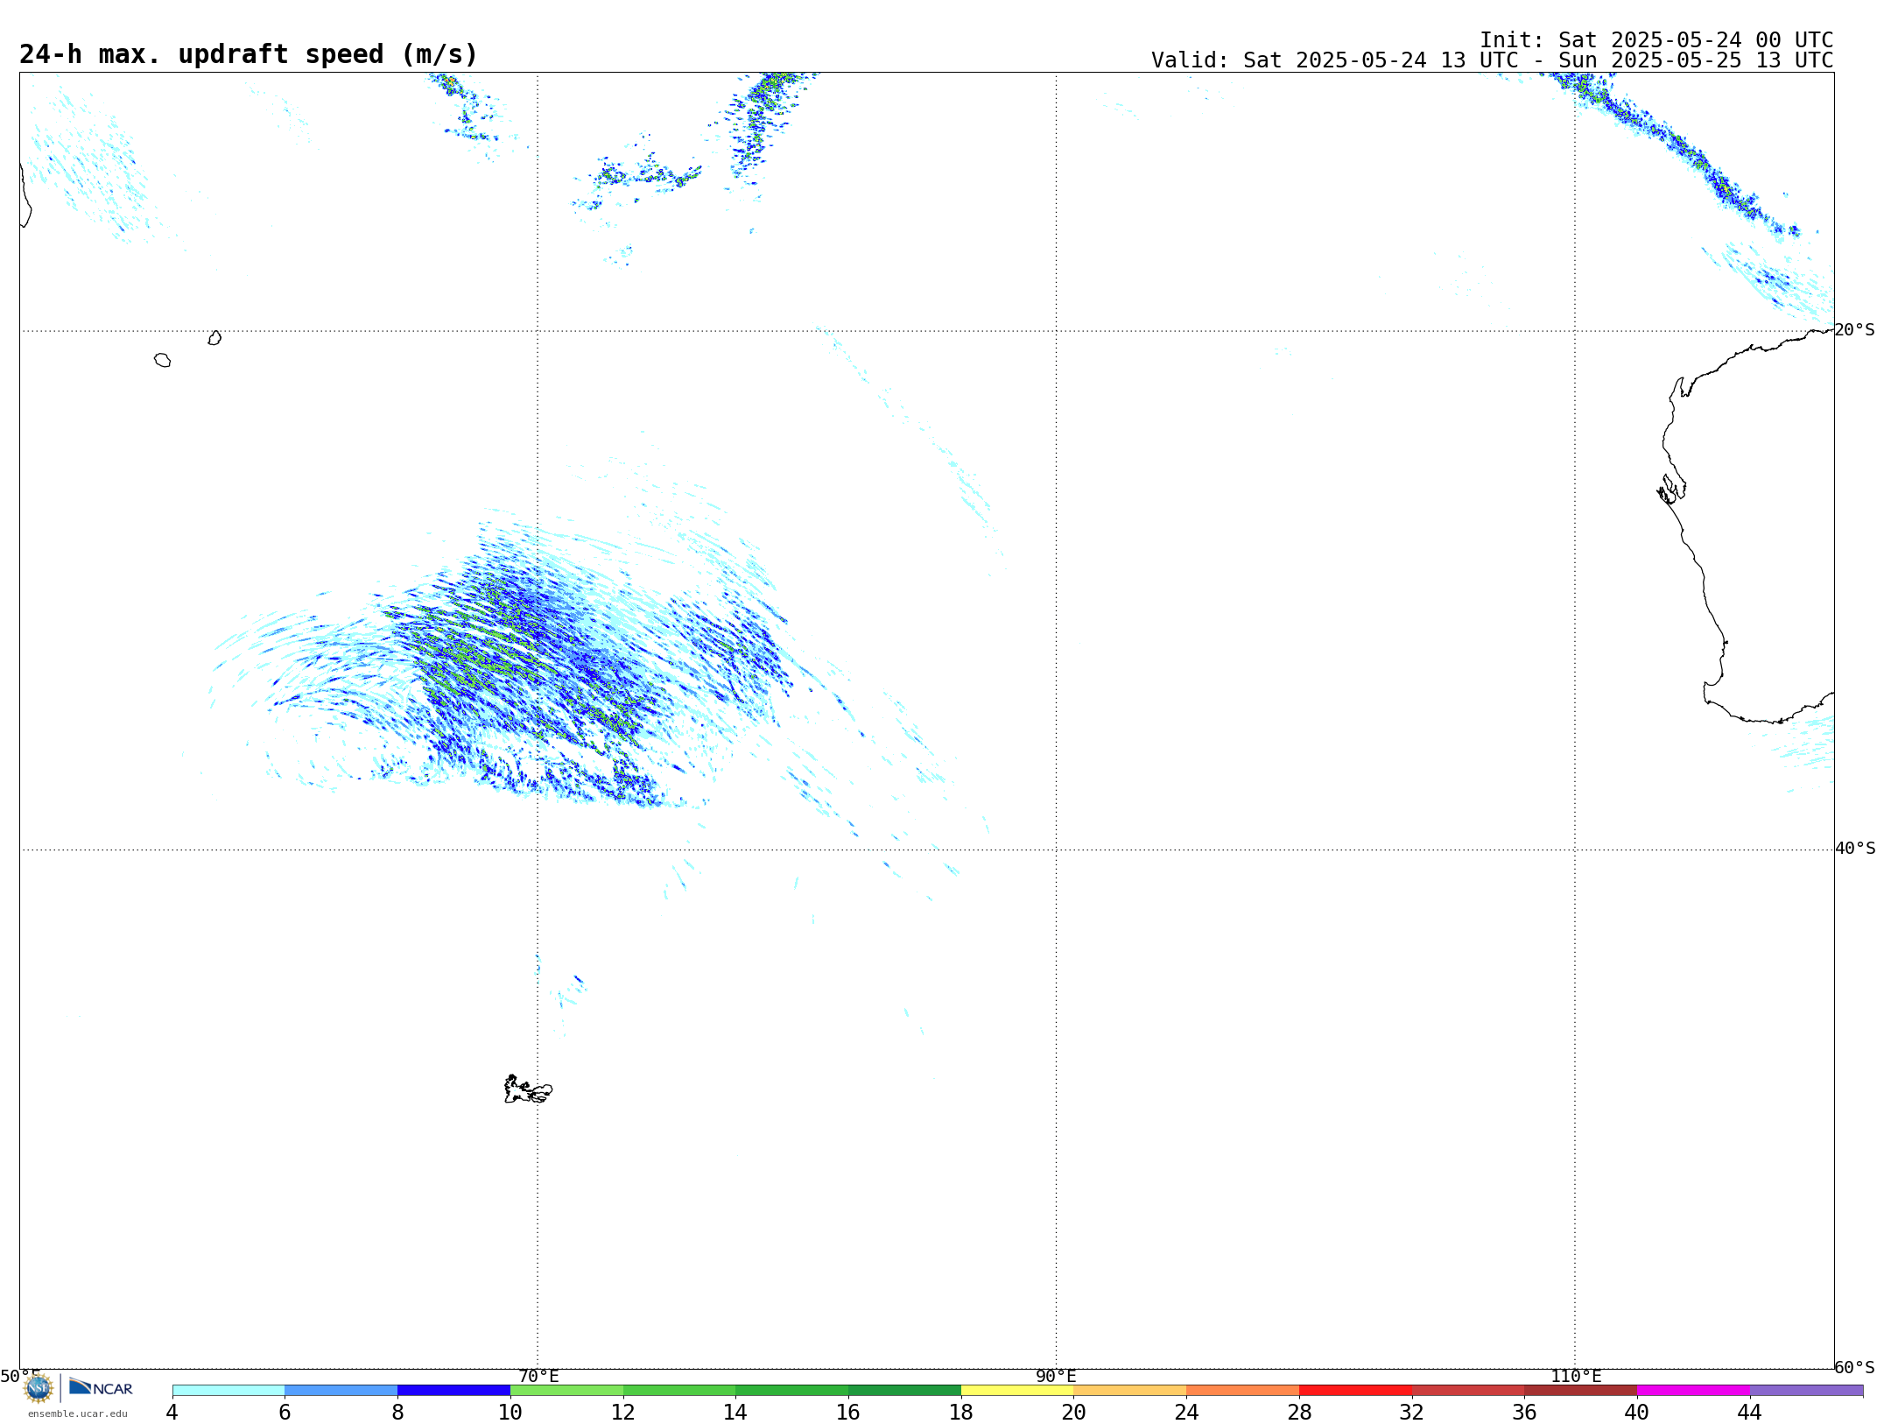Pick the yellow 18–20 m/s colorbar segment
This screenshot has width=1891, height=1424.
1017,1391
